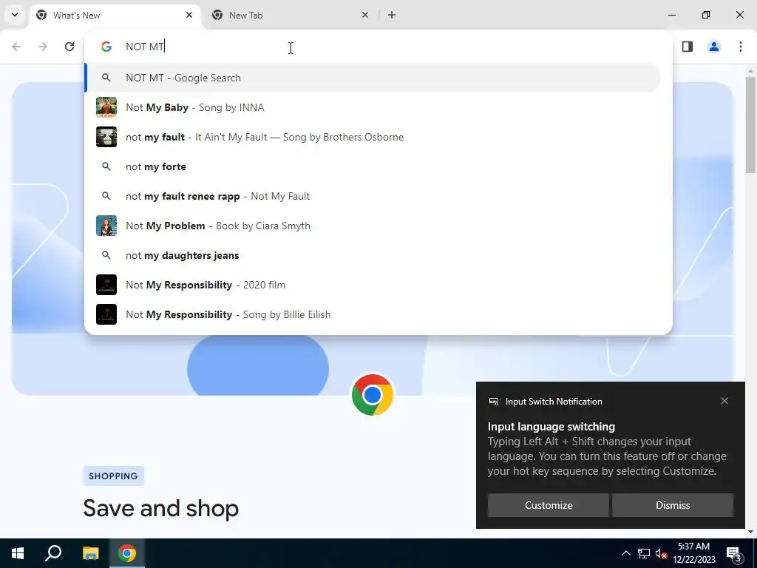The height and width of the screenshot is (568, 757).
Task: Click the scrollbar down arrow
Action: [x=750, y=532]
